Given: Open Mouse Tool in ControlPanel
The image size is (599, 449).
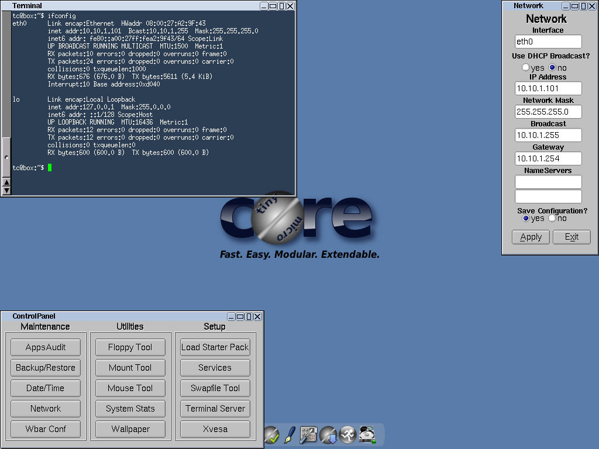Looking at the screenshot, I should click(x=130, y=388).
